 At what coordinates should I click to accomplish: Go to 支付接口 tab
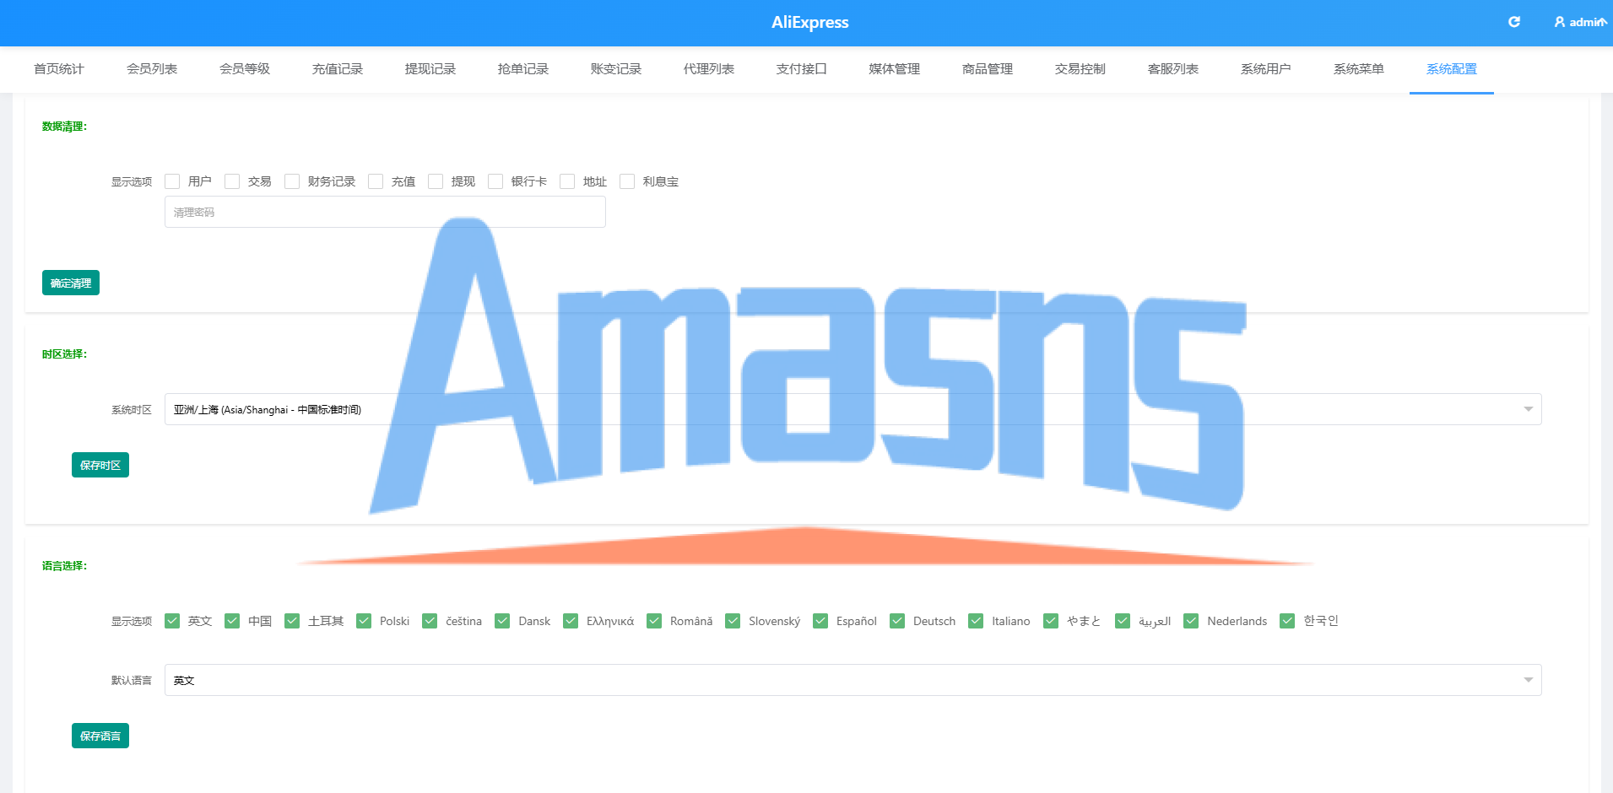(802, 69)
